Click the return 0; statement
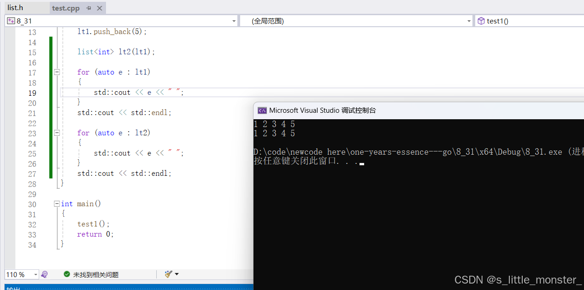Screen dimensions: 584x290 (95, 235)
